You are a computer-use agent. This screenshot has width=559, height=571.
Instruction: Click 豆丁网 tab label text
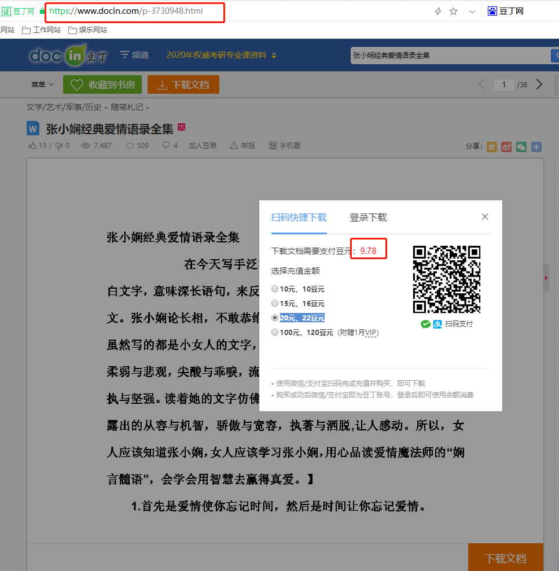[x=512, y=12]
